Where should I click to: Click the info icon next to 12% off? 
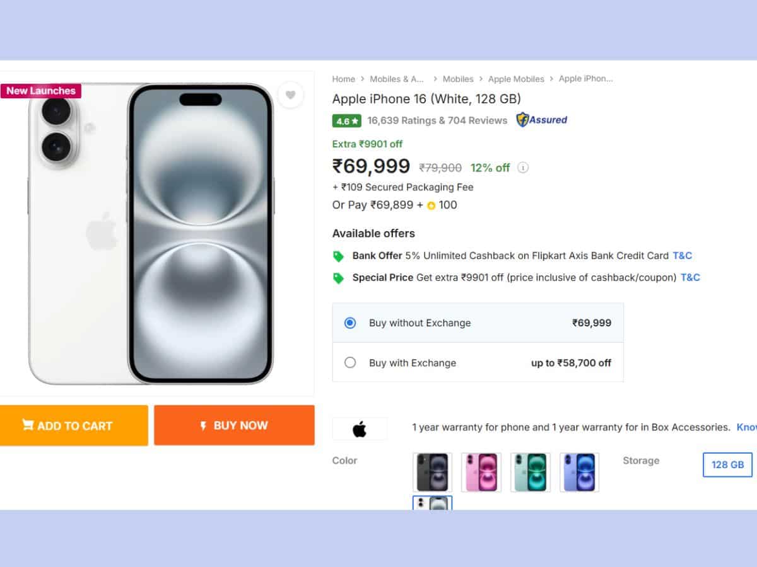pos(522,168)
